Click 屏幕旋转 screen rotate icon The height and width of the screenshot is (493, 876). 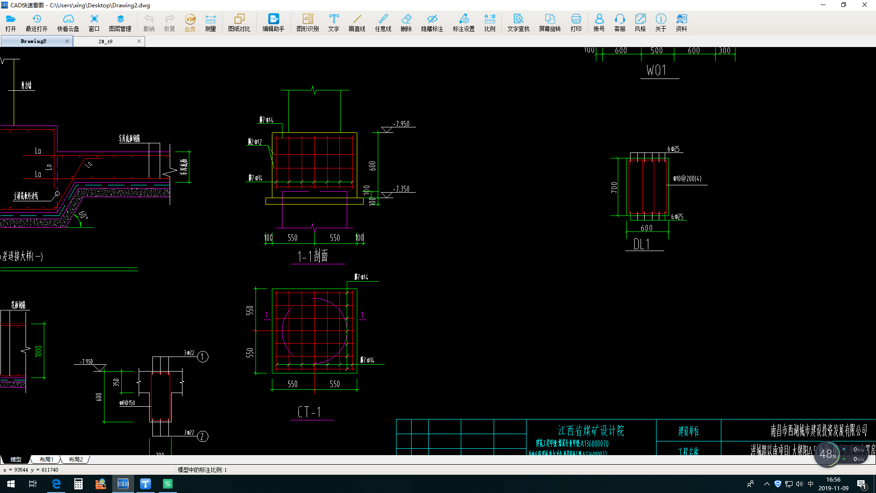(550, 22)
